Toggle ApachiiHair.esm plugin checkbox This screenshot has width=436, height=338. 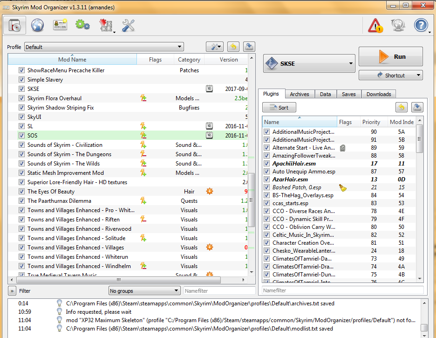click(266, 164)
